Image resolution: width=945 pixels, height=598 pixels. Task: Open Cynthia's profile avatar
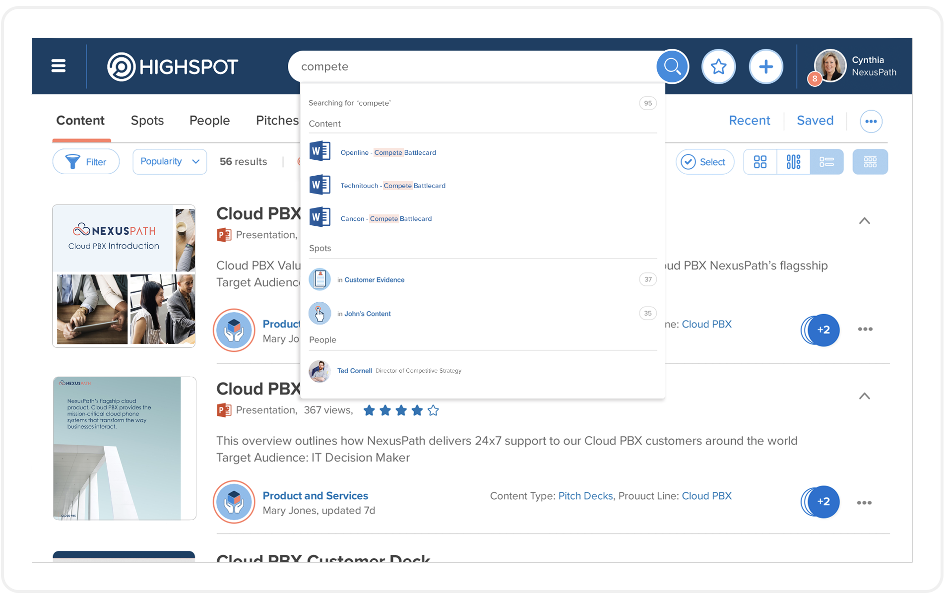(x=830, y=66)
